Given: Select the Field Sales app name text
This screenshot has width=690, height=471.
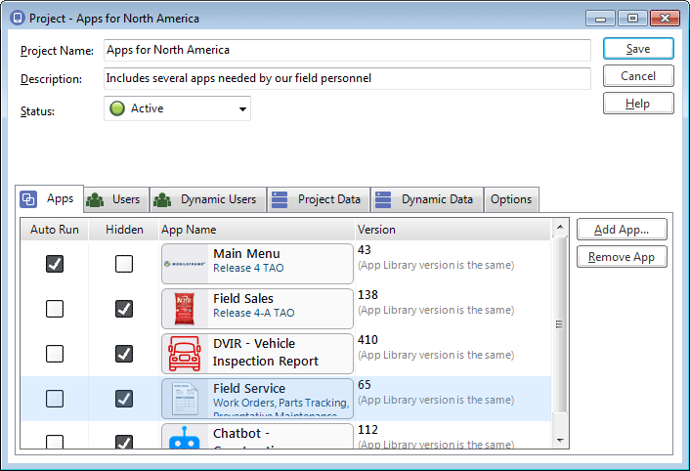Looking at the screenshot, I should (x=243, y=299).
